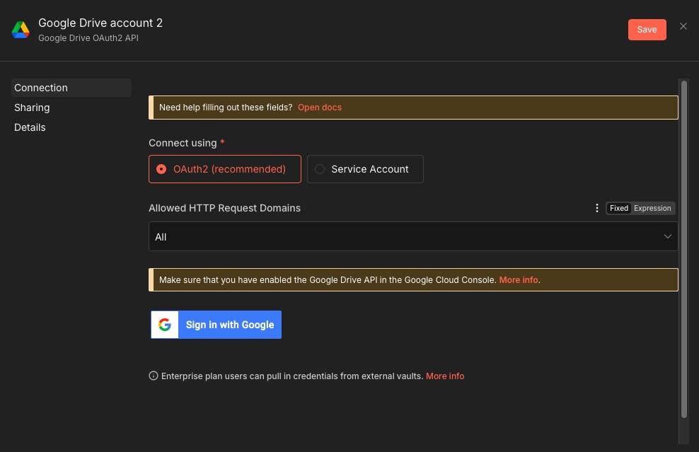The image size is (699, 452).
Task: Click the info icon beside Enterprise plan note
Action: pos(154,376)
